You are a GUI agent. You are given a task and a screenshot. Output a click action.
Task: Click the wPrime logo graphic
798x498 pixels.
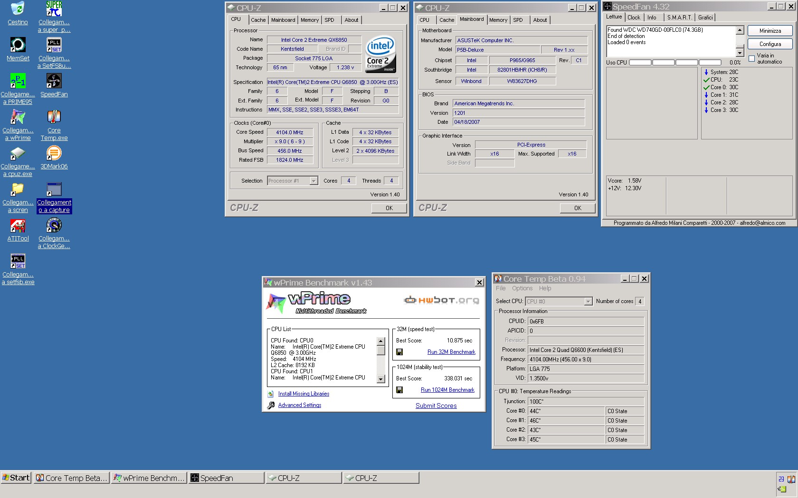[316, 303]
